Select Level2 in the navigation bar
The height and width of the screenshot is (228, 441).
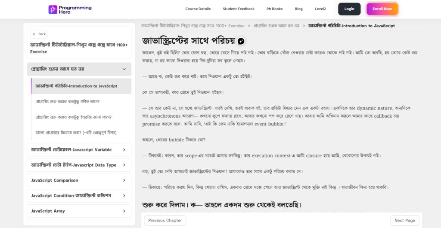(x=320, y=9)
